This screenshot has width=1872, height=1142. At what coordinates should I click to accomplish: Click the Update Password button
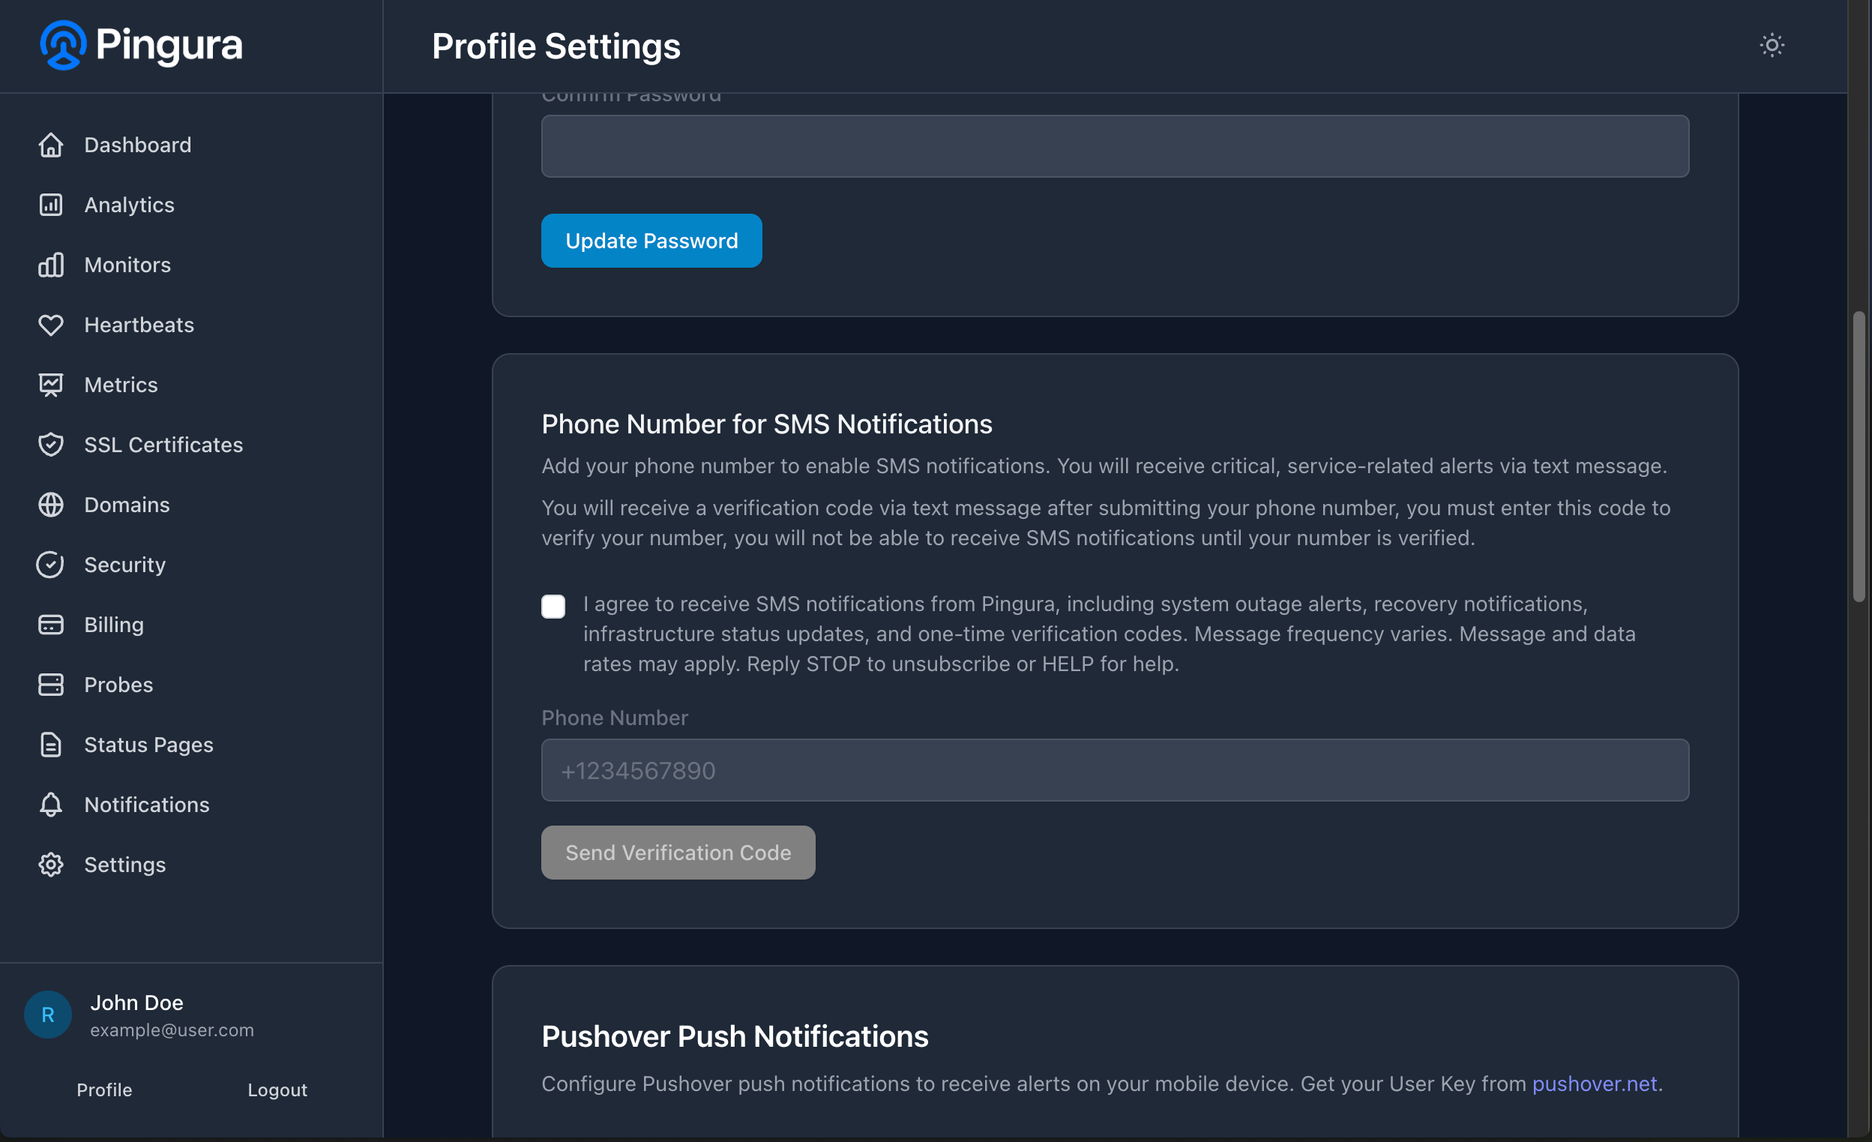(x=650, y=240)
